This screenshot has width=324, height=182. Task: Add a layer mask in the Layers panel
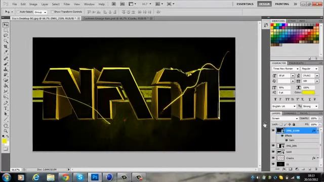[x=290, y=169]
